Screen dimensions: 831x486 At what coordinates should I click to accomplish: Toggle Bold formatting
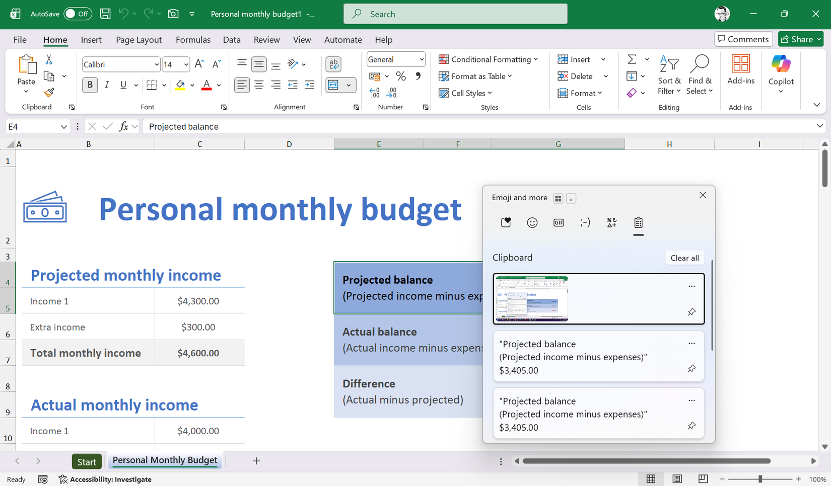90,85
